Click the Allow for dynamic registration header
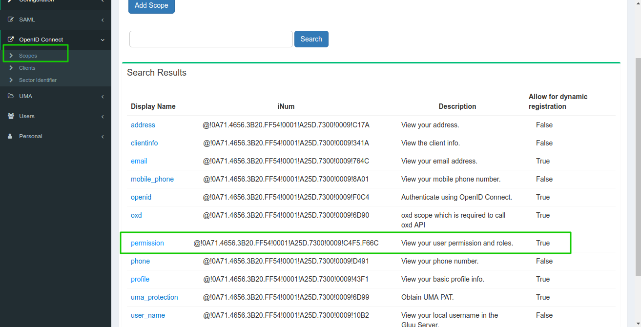Image resolution: width=641 pixels, height=327 pixels. [558, 102]
